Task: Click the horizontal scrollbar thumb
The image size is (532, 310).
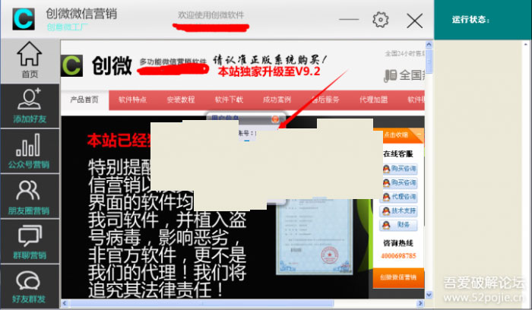Action: pos(202,303)
